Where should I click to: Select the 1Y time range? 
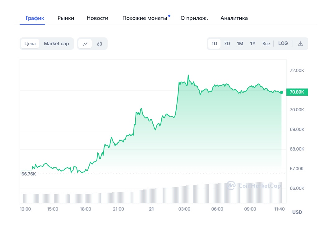252,44
